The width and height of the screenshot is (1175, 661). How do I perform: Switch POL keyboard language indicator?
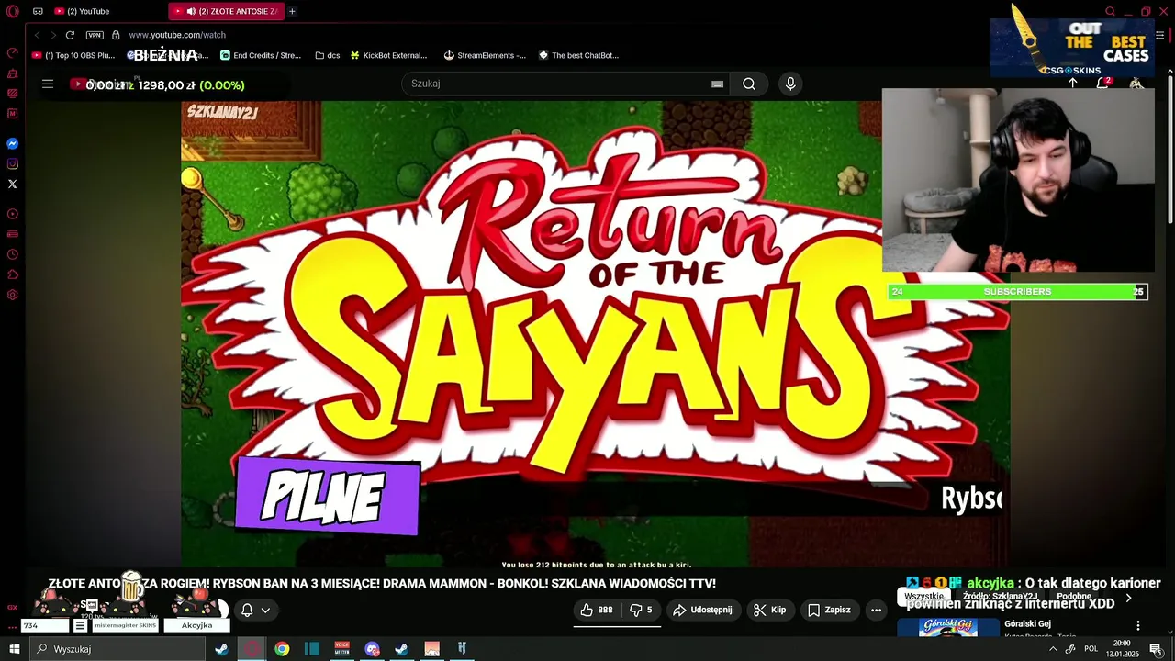1091,649
